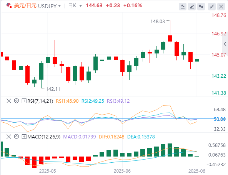Open MACD indicator settings hexagon icon
Screen dimensions: 228x175
coord(17,137)
